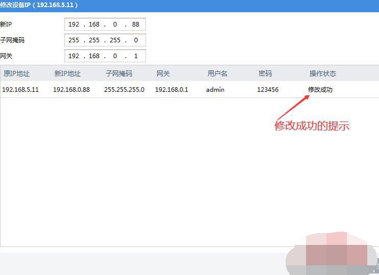Click the username cell admin

[215, 90]
